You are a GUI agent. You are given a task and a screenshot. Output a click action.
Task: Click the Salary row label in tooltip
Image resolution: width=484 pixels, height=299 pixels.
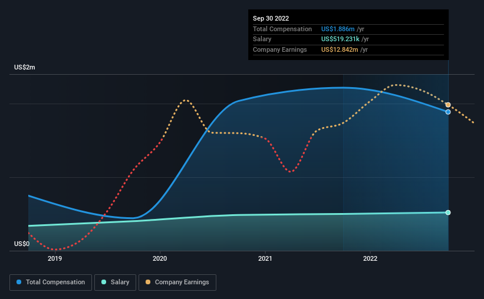click(x=262, y=39)
